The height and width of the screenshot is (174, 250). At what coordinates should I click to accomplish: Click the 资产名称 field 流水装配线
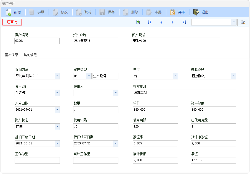click(x=95, y=41)
